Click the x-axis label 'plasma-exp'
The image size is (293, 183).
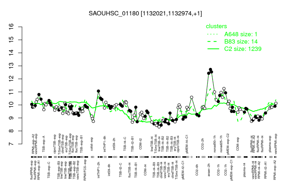coord(270,144)
